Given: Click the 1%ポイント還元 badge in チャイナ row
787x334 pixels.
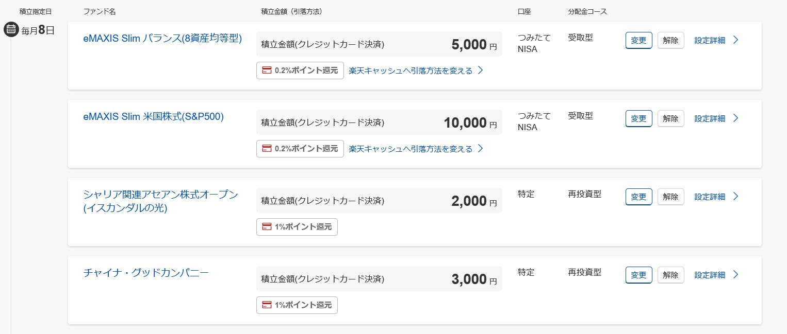Looking at the screenshot, I should pyautogui.click(x=297, y=305).
